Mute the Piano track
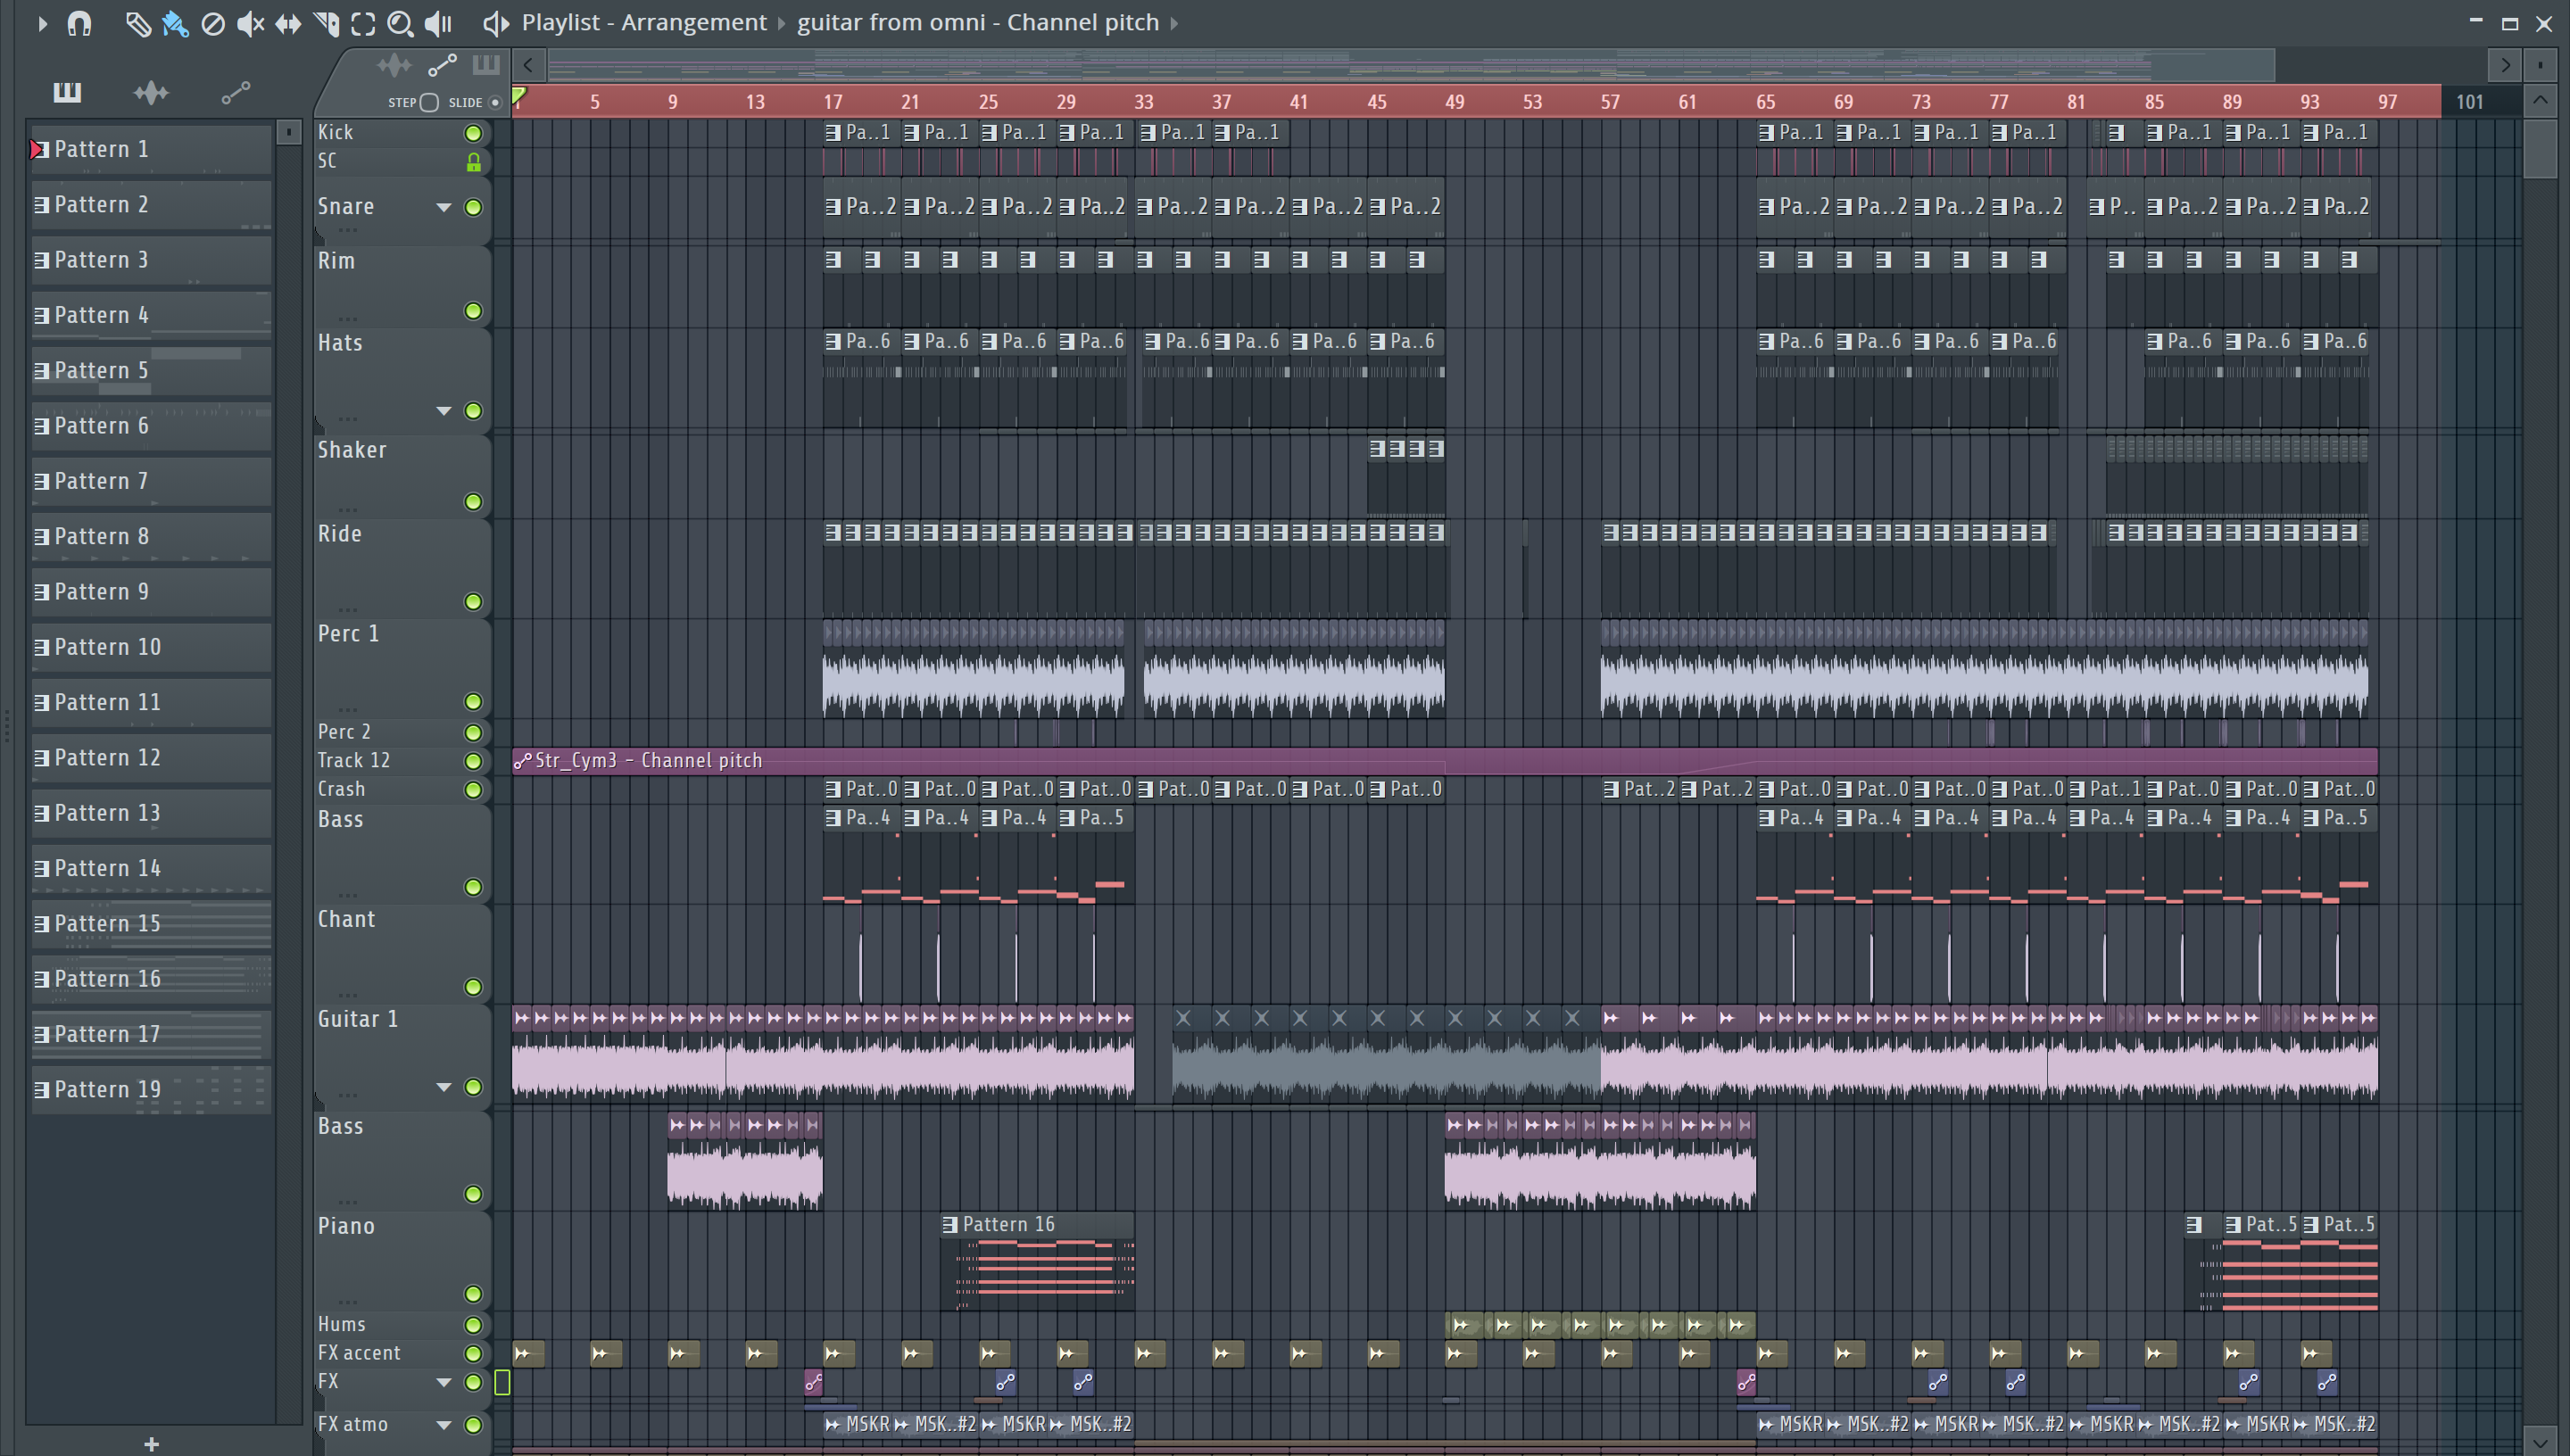The height and width of the screenshot is (1456, 2570). (473, 1294)
